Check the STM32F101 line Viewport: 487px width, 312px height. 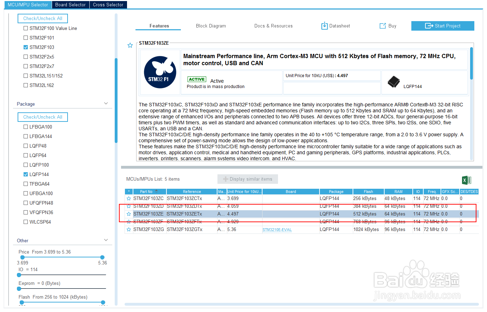pos(26,38)
